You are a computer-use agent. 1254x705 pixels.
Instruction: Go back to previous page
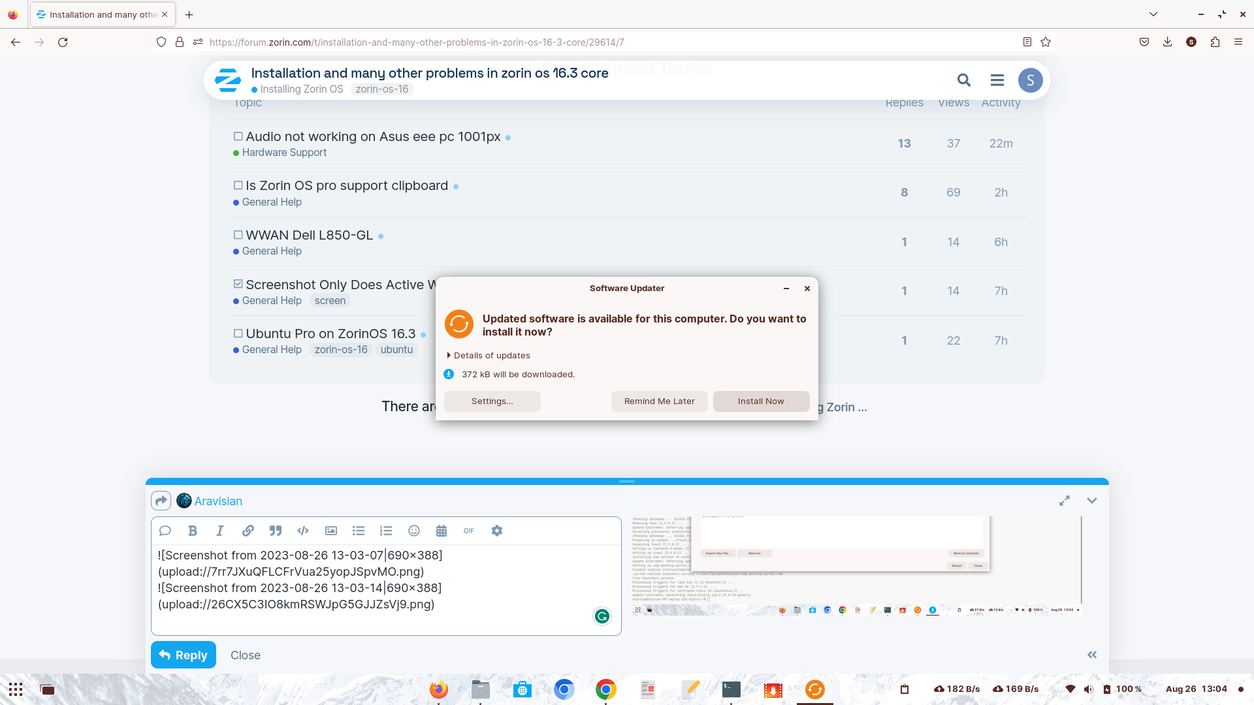click(16, 42)
